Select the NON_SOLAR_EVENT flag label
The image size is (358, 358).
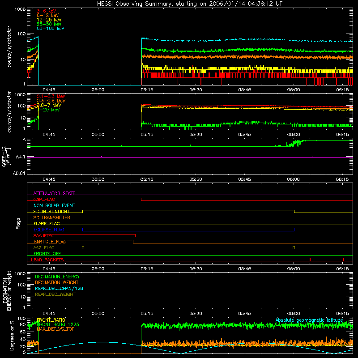[x=54, y=205]
